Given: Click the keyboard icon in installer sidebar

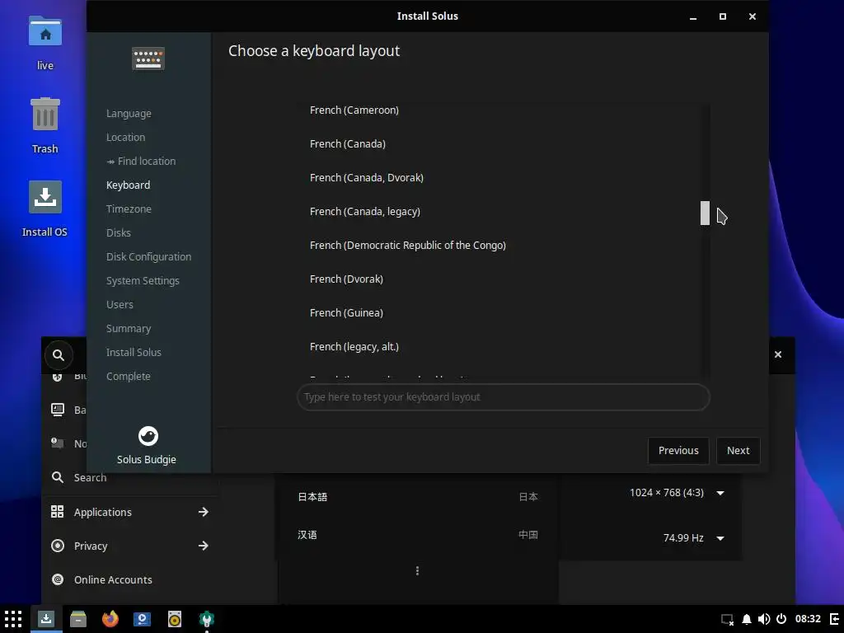Looking at the screenshot, I should click(x=148, y=59).
